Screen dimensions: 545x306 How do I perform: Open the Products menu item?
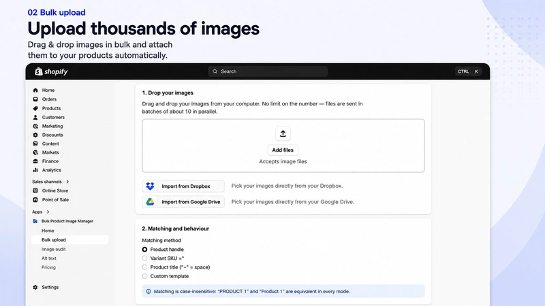[x=51, y=108]
